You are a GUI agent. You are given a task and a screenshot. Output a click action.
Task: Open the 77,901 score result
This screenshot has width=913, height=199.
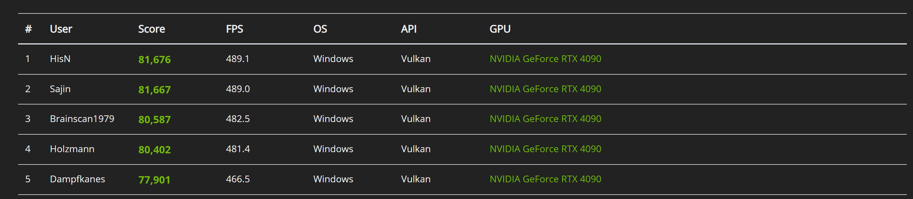pos(154,180)
